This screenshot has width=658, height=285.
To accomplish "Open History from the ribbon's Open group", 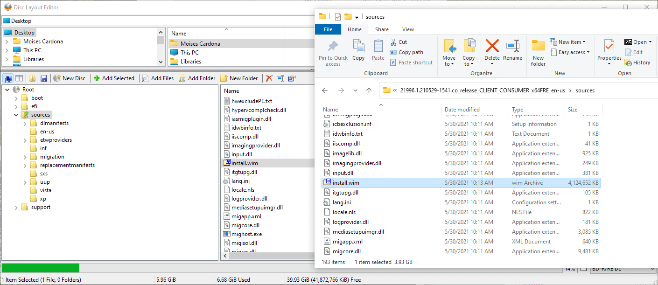I will (x=637, y=63).
